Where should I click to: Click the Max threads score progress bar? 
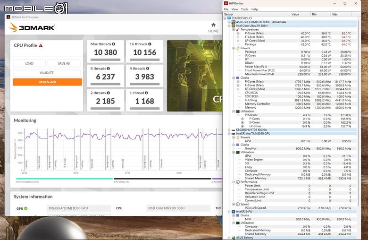[105, 60]
